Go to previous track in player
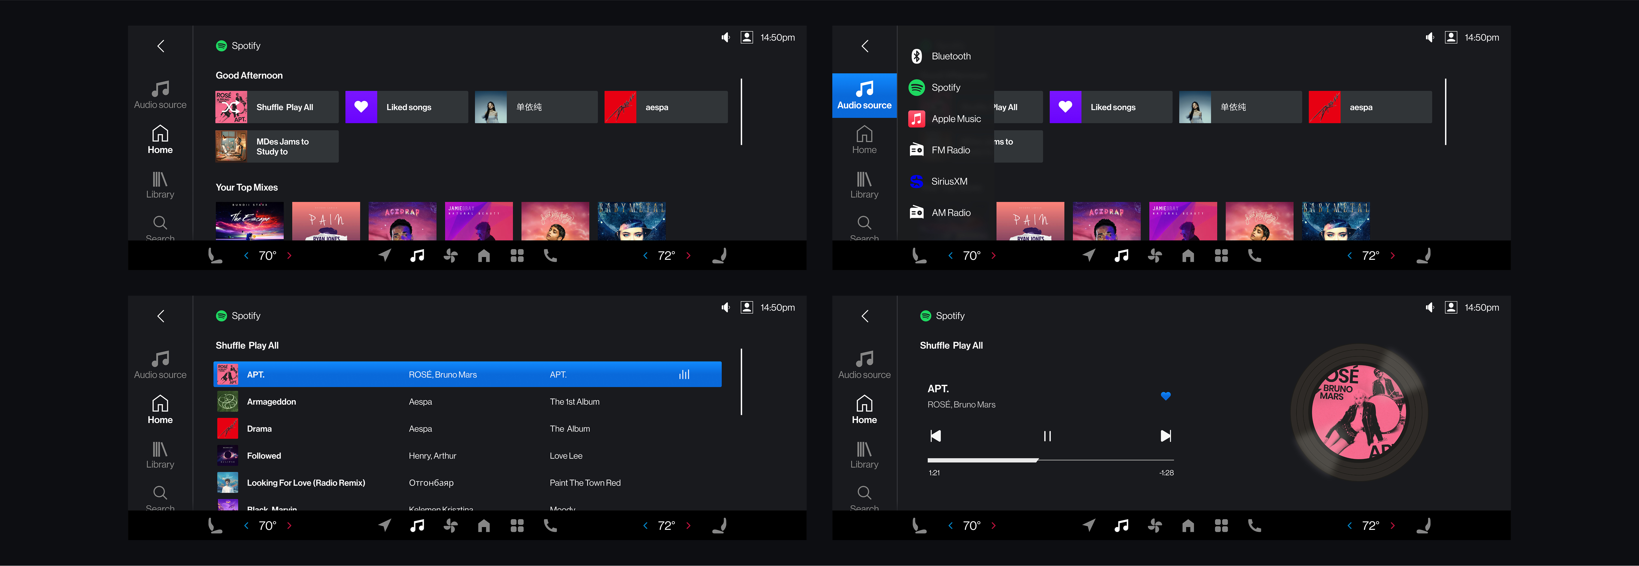This screenshot has width=1639, height=566. click(935, 436)
